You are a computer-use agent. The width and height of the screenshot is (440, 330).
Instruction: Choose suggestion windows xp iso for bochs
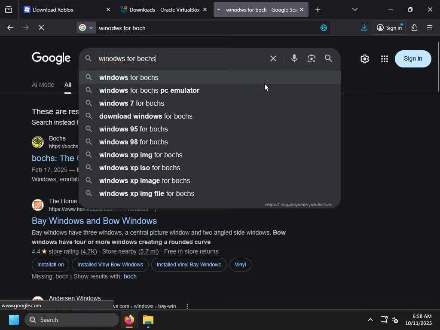point(210,168)
